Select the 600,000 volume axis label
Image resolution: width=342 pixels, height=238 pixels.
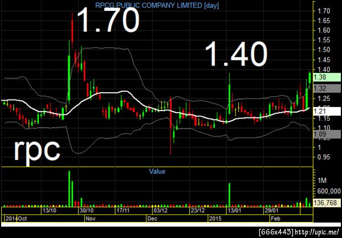(328, 191)
